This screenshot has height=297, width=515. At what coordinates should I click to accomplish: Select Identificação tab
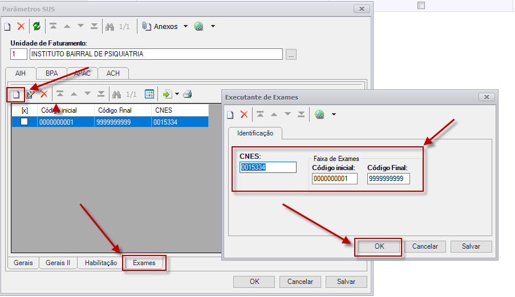click(255, 133)
